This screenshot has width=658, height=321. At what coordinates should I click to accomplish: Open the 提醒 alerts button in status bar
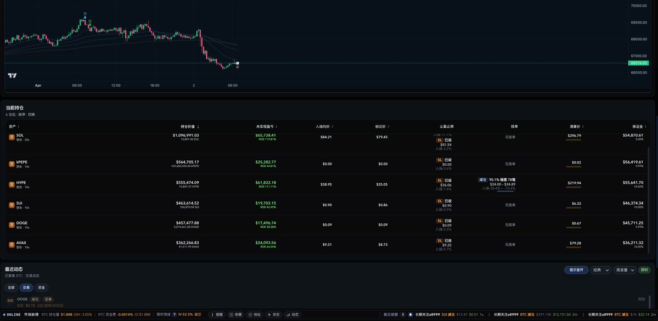pos(217,315)
